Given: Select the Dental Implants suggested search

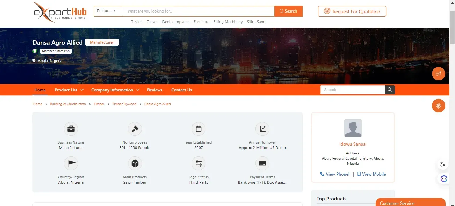Looking at the screenshot, I should coord(176,22).
